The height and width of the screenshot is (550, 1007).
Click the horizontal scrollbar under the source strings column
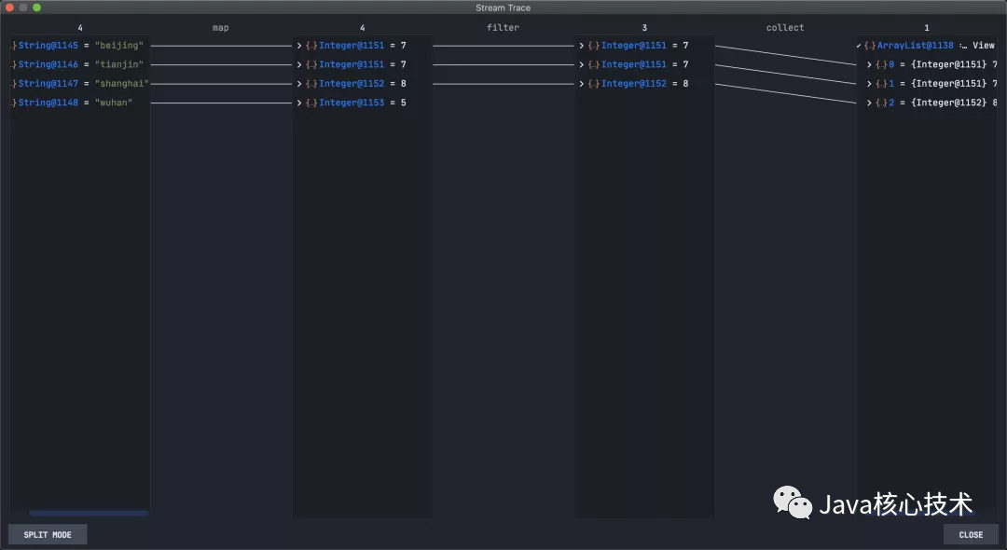pyautogui.click(x=88, y=513)
